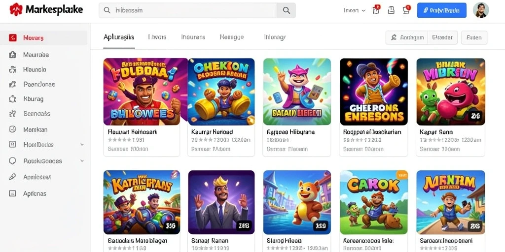Click the Aritagam button
Screen dimensions: 505x252
[407, 37]
